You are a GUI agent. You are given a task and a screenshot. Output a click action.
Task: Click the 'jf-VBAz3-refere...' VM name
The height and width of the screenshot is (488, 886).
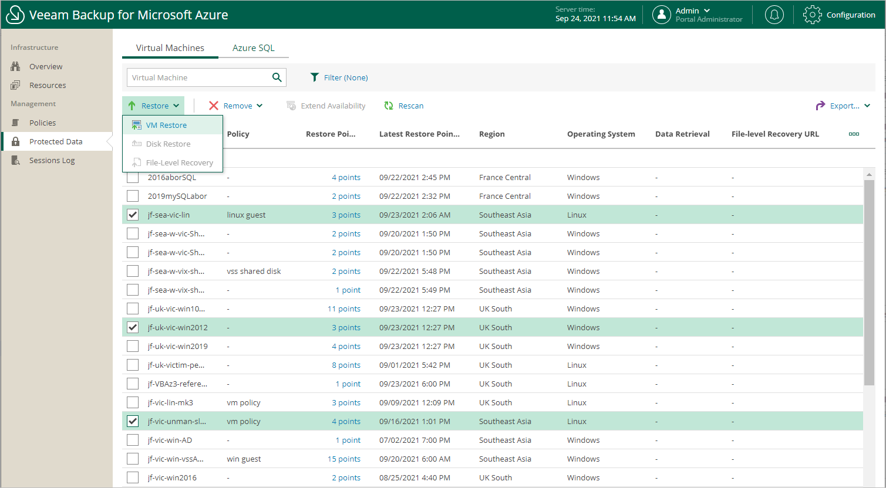pyautogui.click(x=177, y=384)
